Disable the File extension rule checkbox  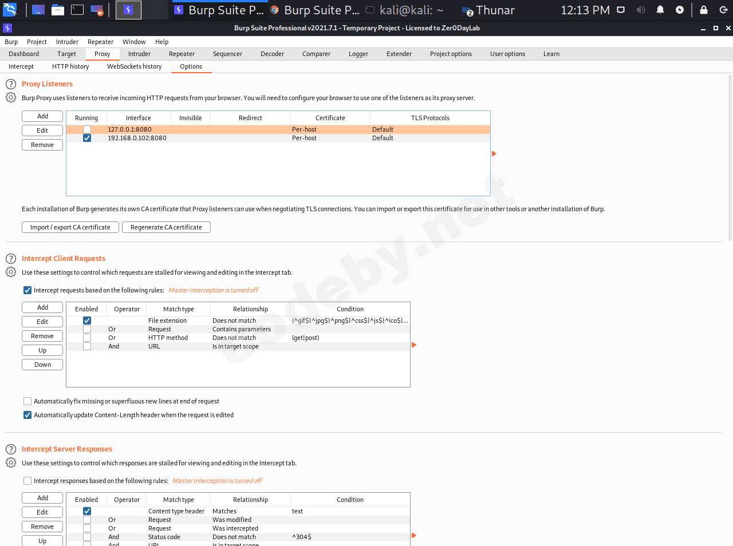point(87,321)
